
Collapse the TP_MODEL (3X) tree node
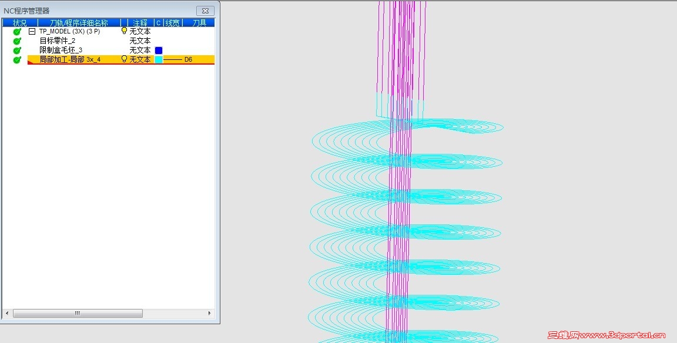click(x=32, y=32)
